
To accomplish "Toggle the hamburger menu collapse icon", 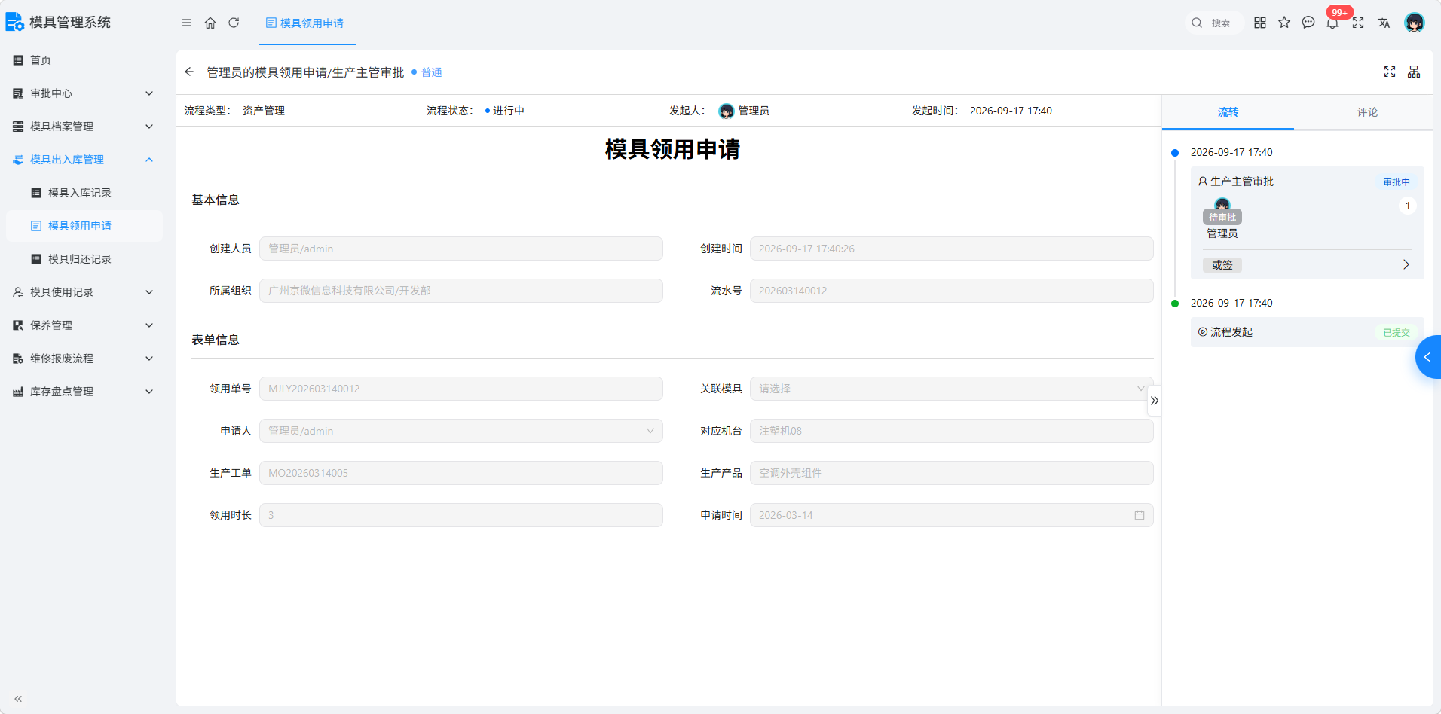I will (187, 23).
